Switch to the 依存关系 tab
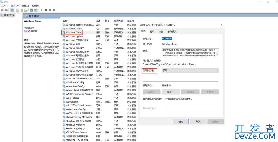 tap(172, 32)
